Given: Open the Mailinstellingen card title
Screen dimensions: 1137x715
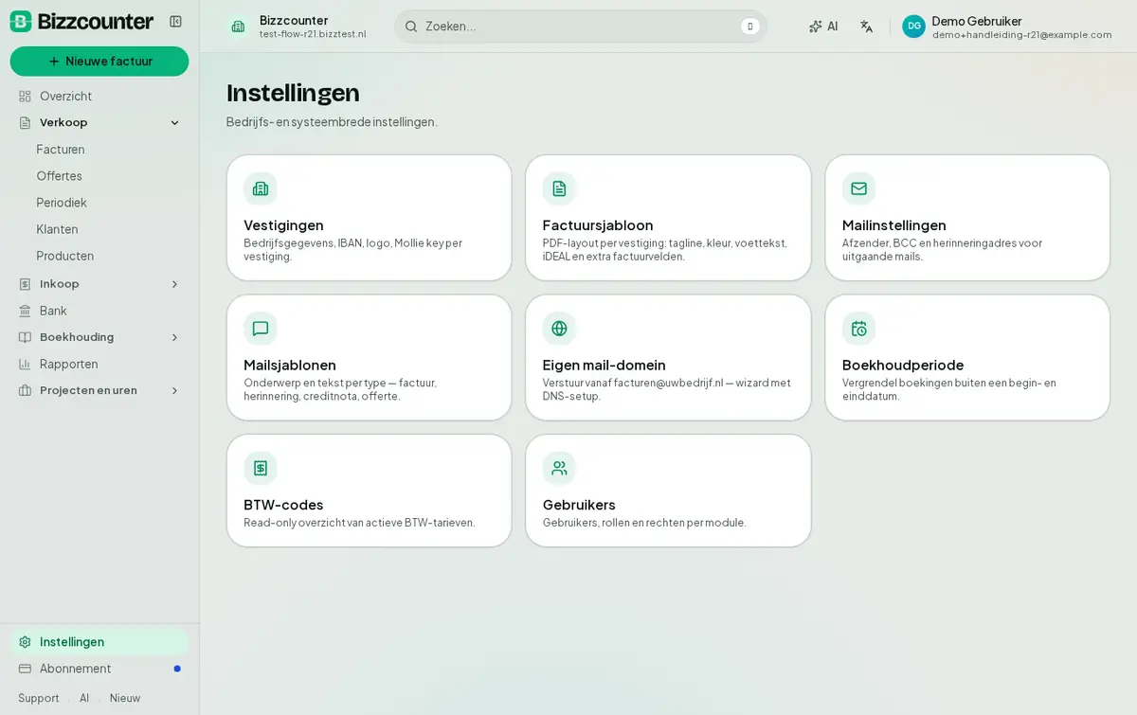Looking at the screenshot, I should coord(894,224).
